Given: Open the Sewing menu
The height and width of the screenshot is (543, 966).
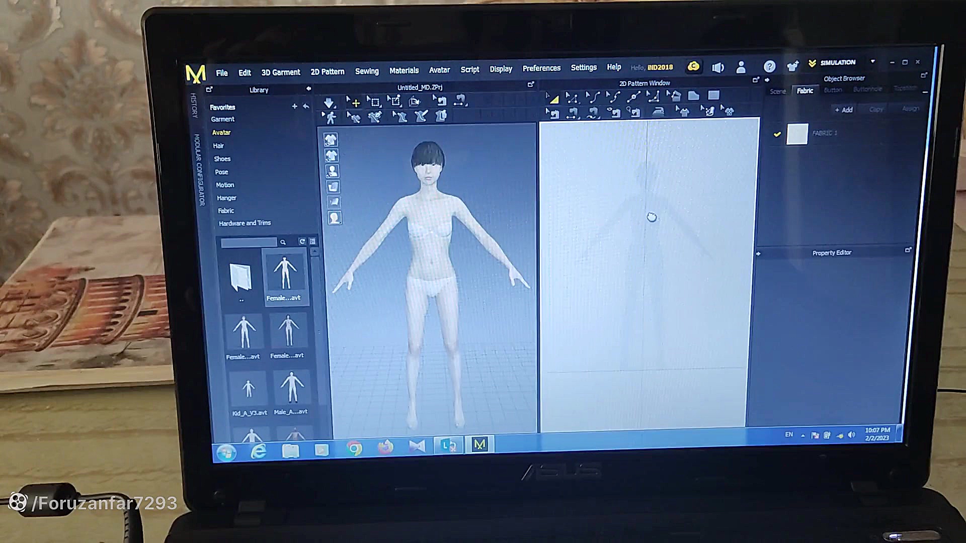Looking at the screenshot, I should point(366,71).
